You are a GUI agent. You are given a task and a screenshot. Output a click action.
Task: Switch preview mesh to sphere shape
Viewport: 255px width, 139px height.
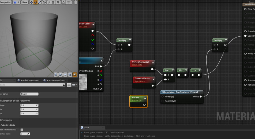point(61,75)
